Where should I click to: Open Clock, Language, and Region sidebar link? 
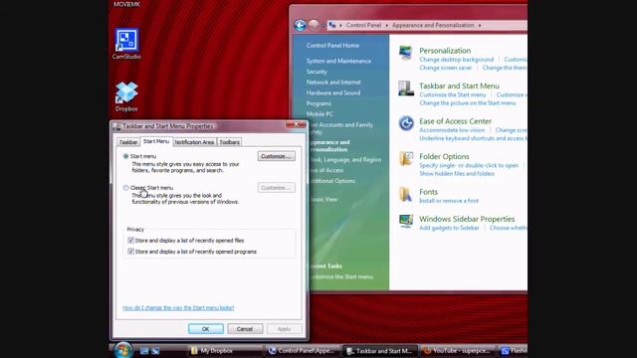(x=345, y=160)
